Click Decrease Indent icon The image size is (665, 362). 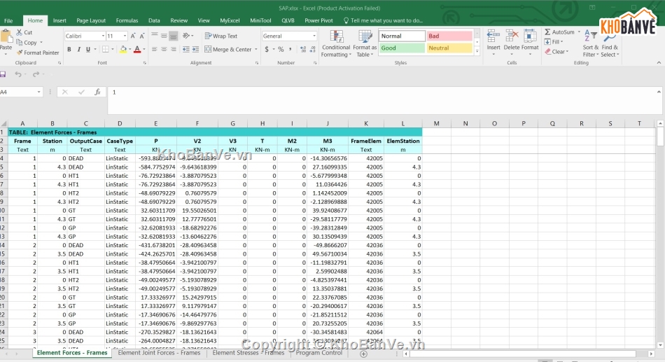click(185, 50)
